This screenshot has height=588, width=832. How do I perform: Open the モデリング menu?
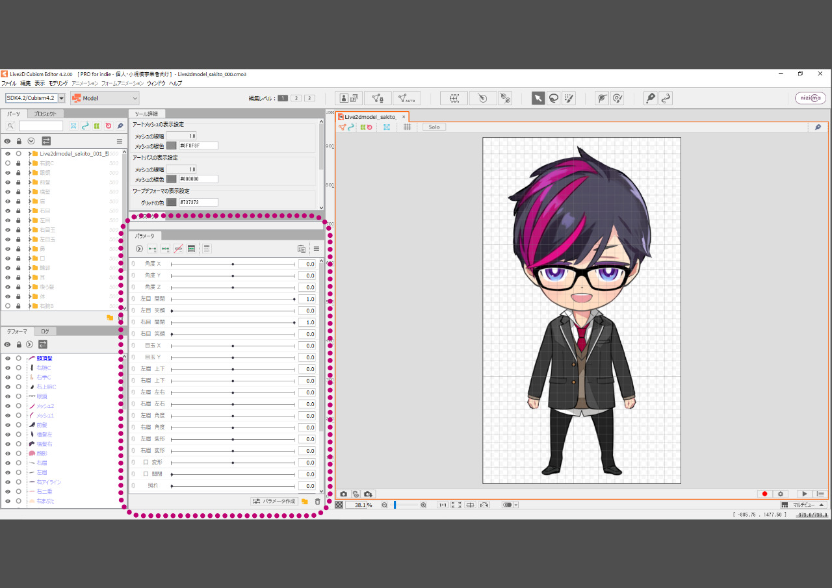[58, 84]
